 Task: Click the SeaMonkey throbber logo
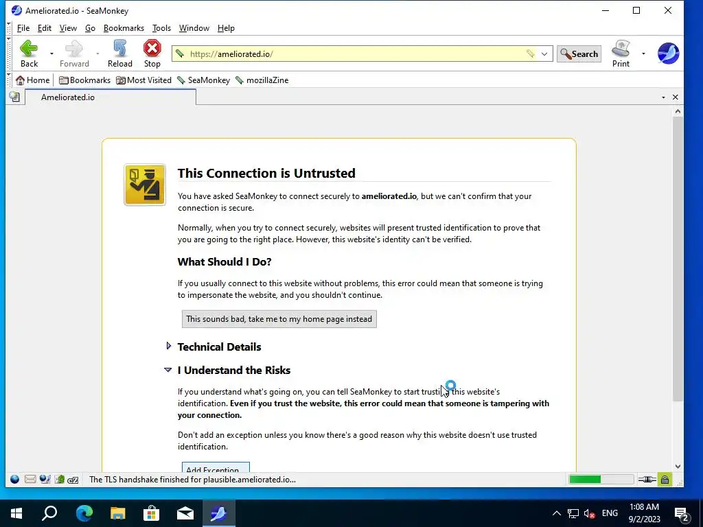[668, 54]
